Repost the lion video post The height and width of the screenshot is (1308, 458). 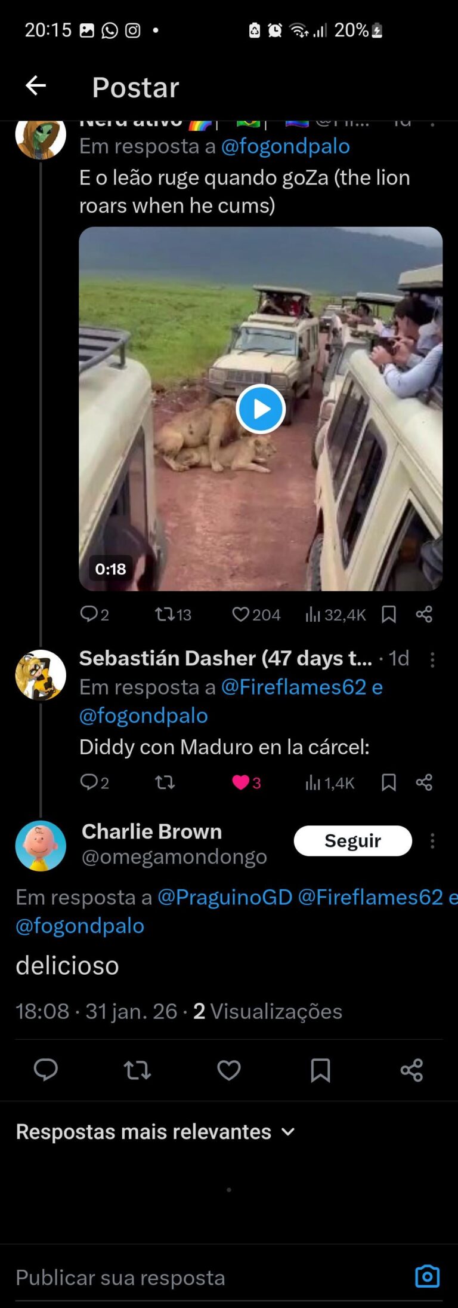point(172,614)
